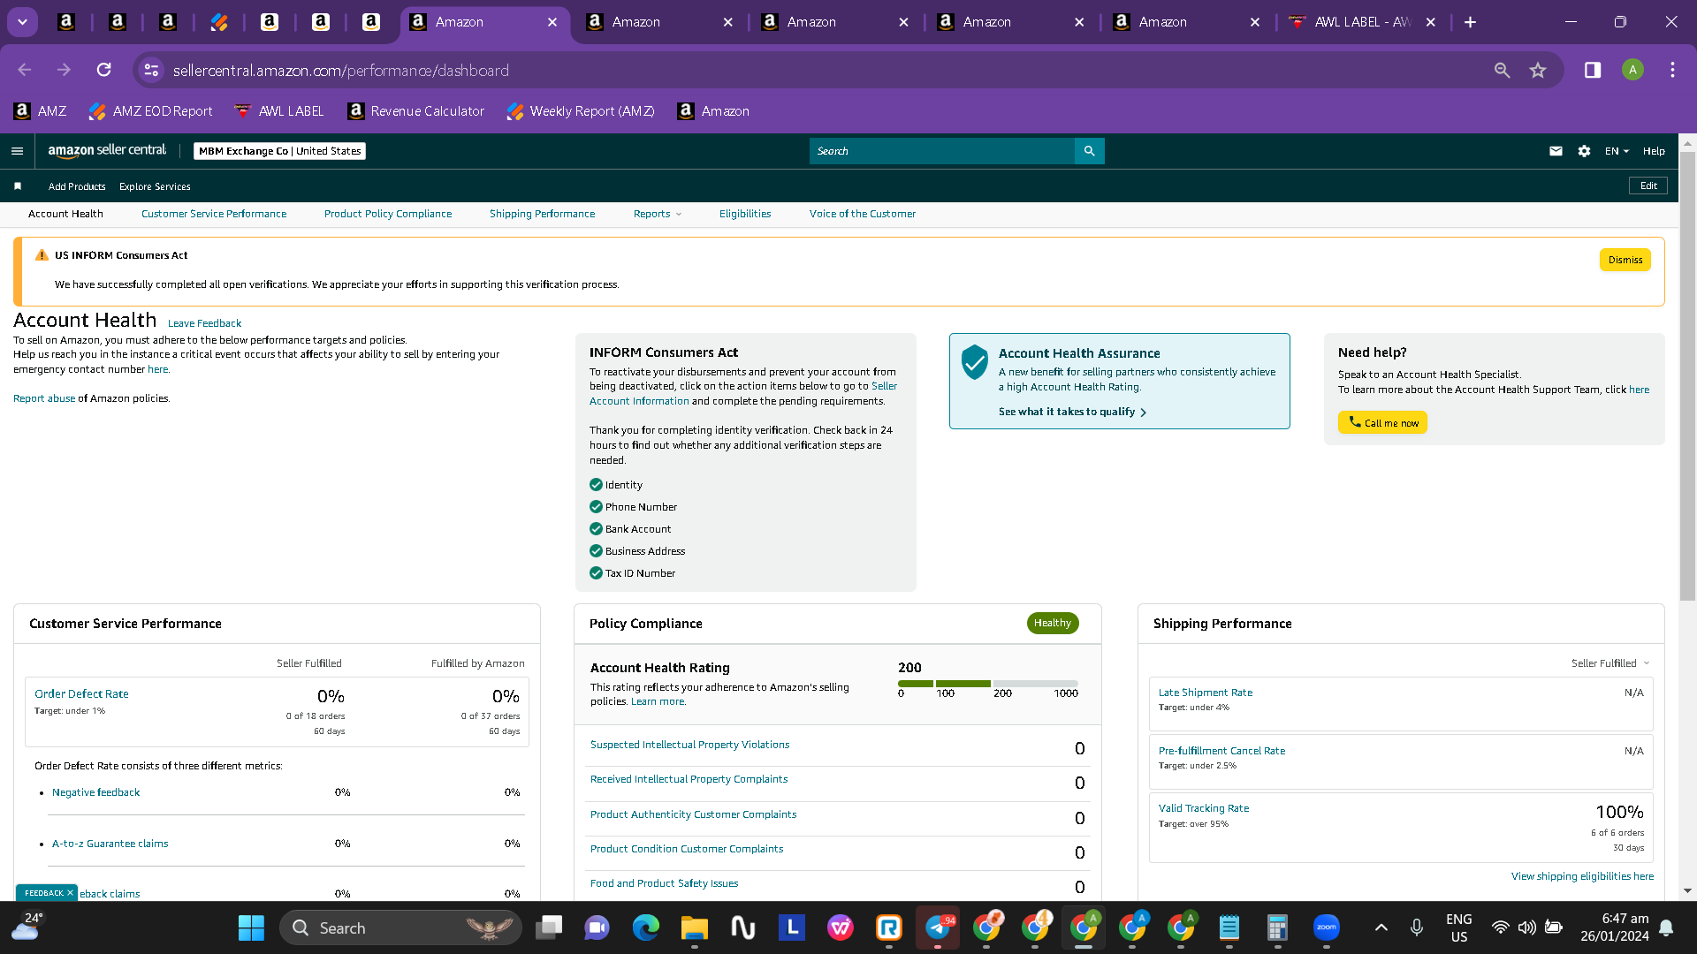This screenshot has height=954, width=1697.
Task: Click the Windows taskbar search box
Action: (401, 927)
